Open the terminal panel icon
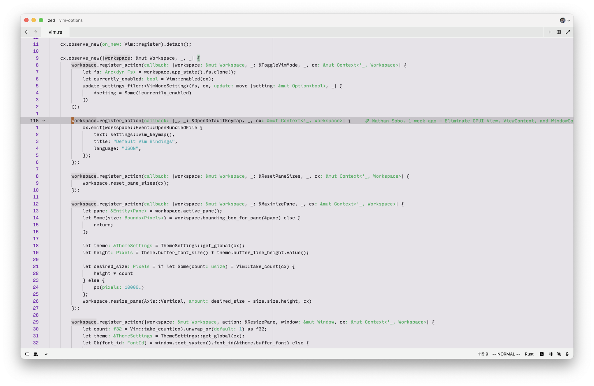The height and width of the screenshot is (386, 594). point(542,354)
